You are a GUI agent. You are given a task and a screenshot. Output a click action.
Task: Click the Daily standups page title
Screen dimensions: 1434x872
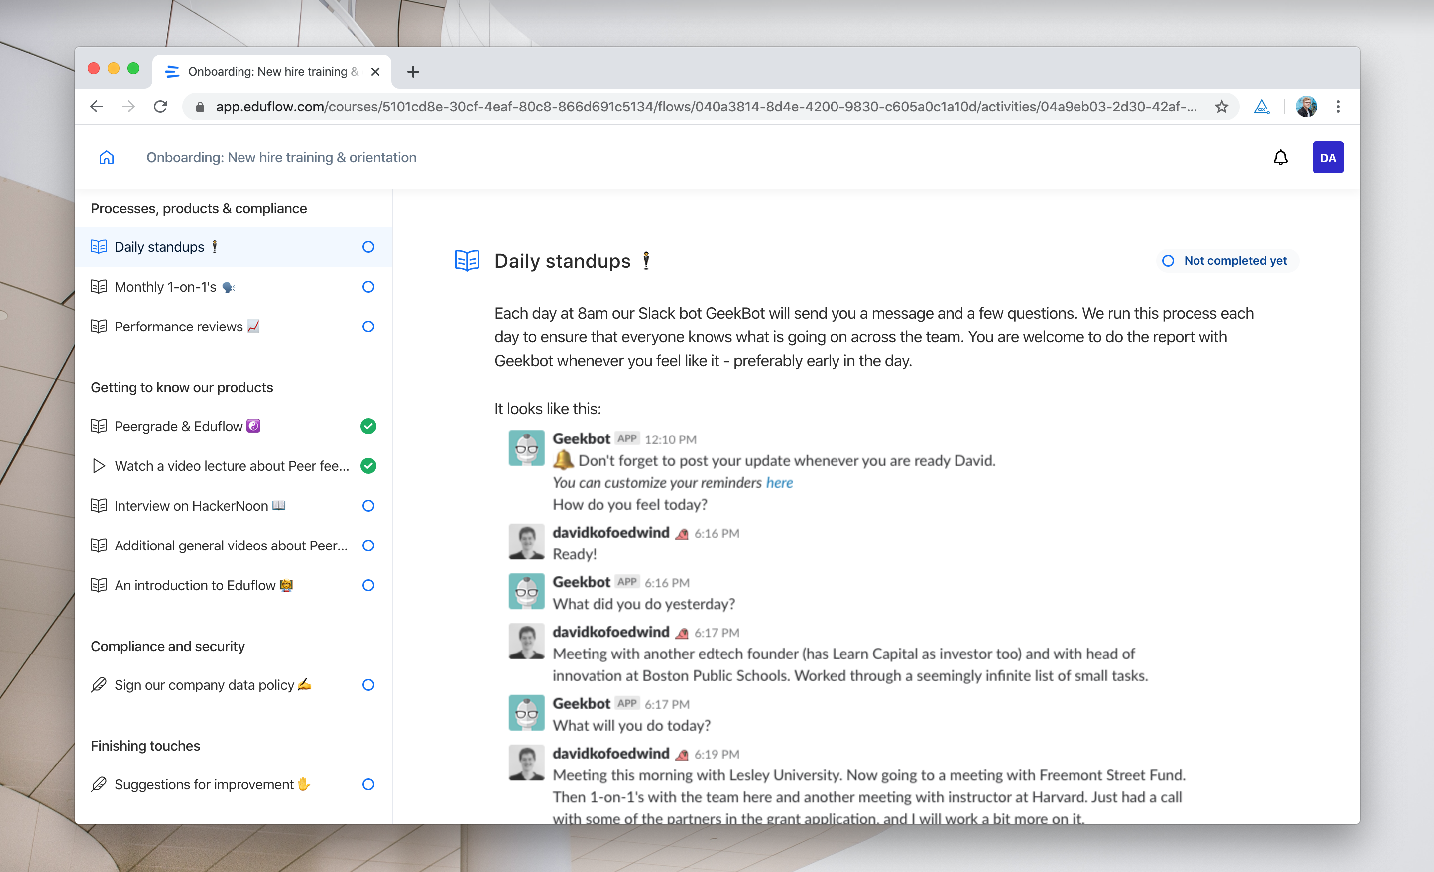pyautogui.click(x=573, y=261)
